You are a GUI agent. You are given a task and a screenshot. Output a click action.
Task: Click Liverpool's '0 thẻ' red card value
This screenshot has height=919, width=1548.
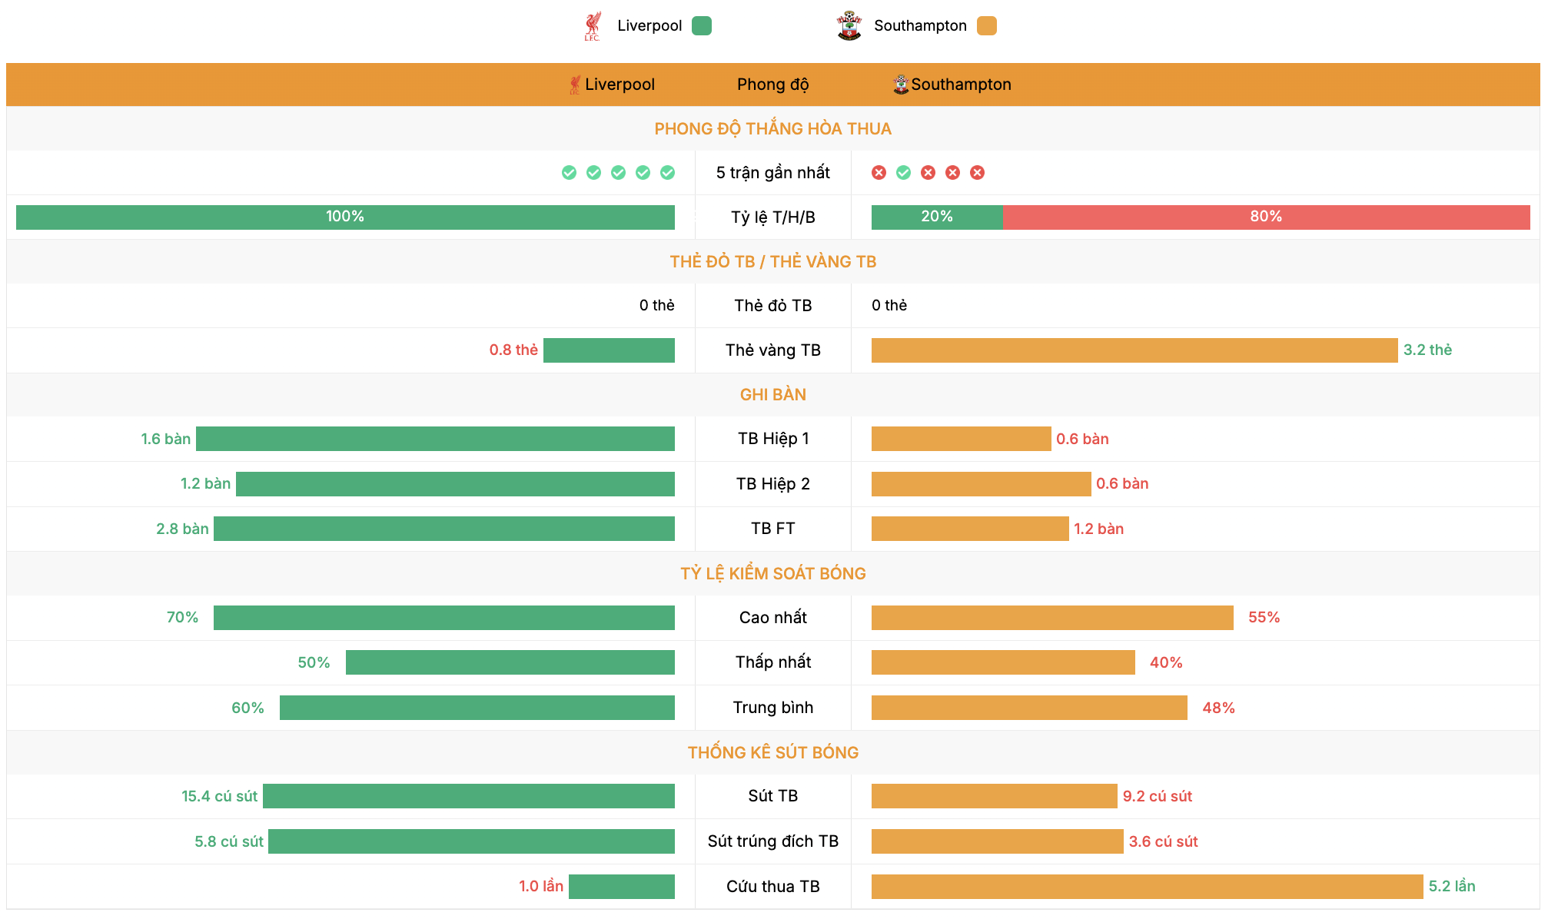click(x=656, y=306)
